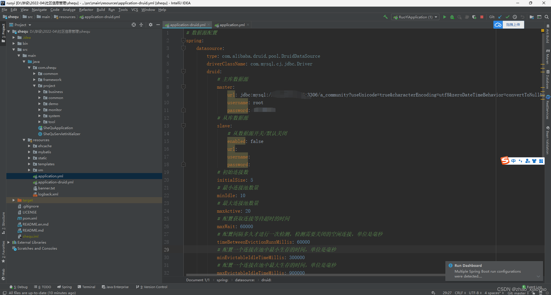The height and width of the screenshot is (295, 551).
Task: Click the datasource: breadcrumb item
Action: pyautogui.click(x=245, y=280)
